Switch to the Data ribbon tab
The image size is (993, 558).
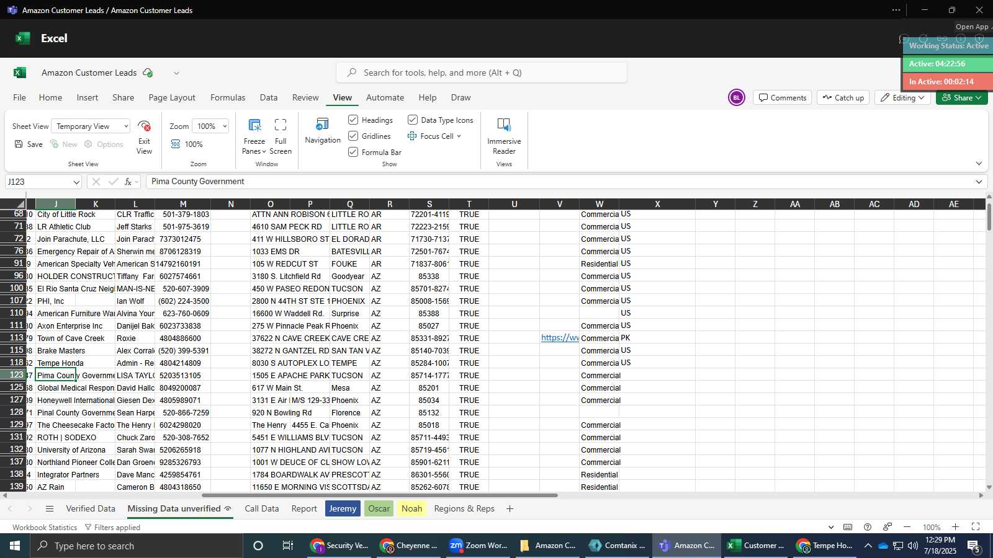pyautogui.click(x=269, y=97)
